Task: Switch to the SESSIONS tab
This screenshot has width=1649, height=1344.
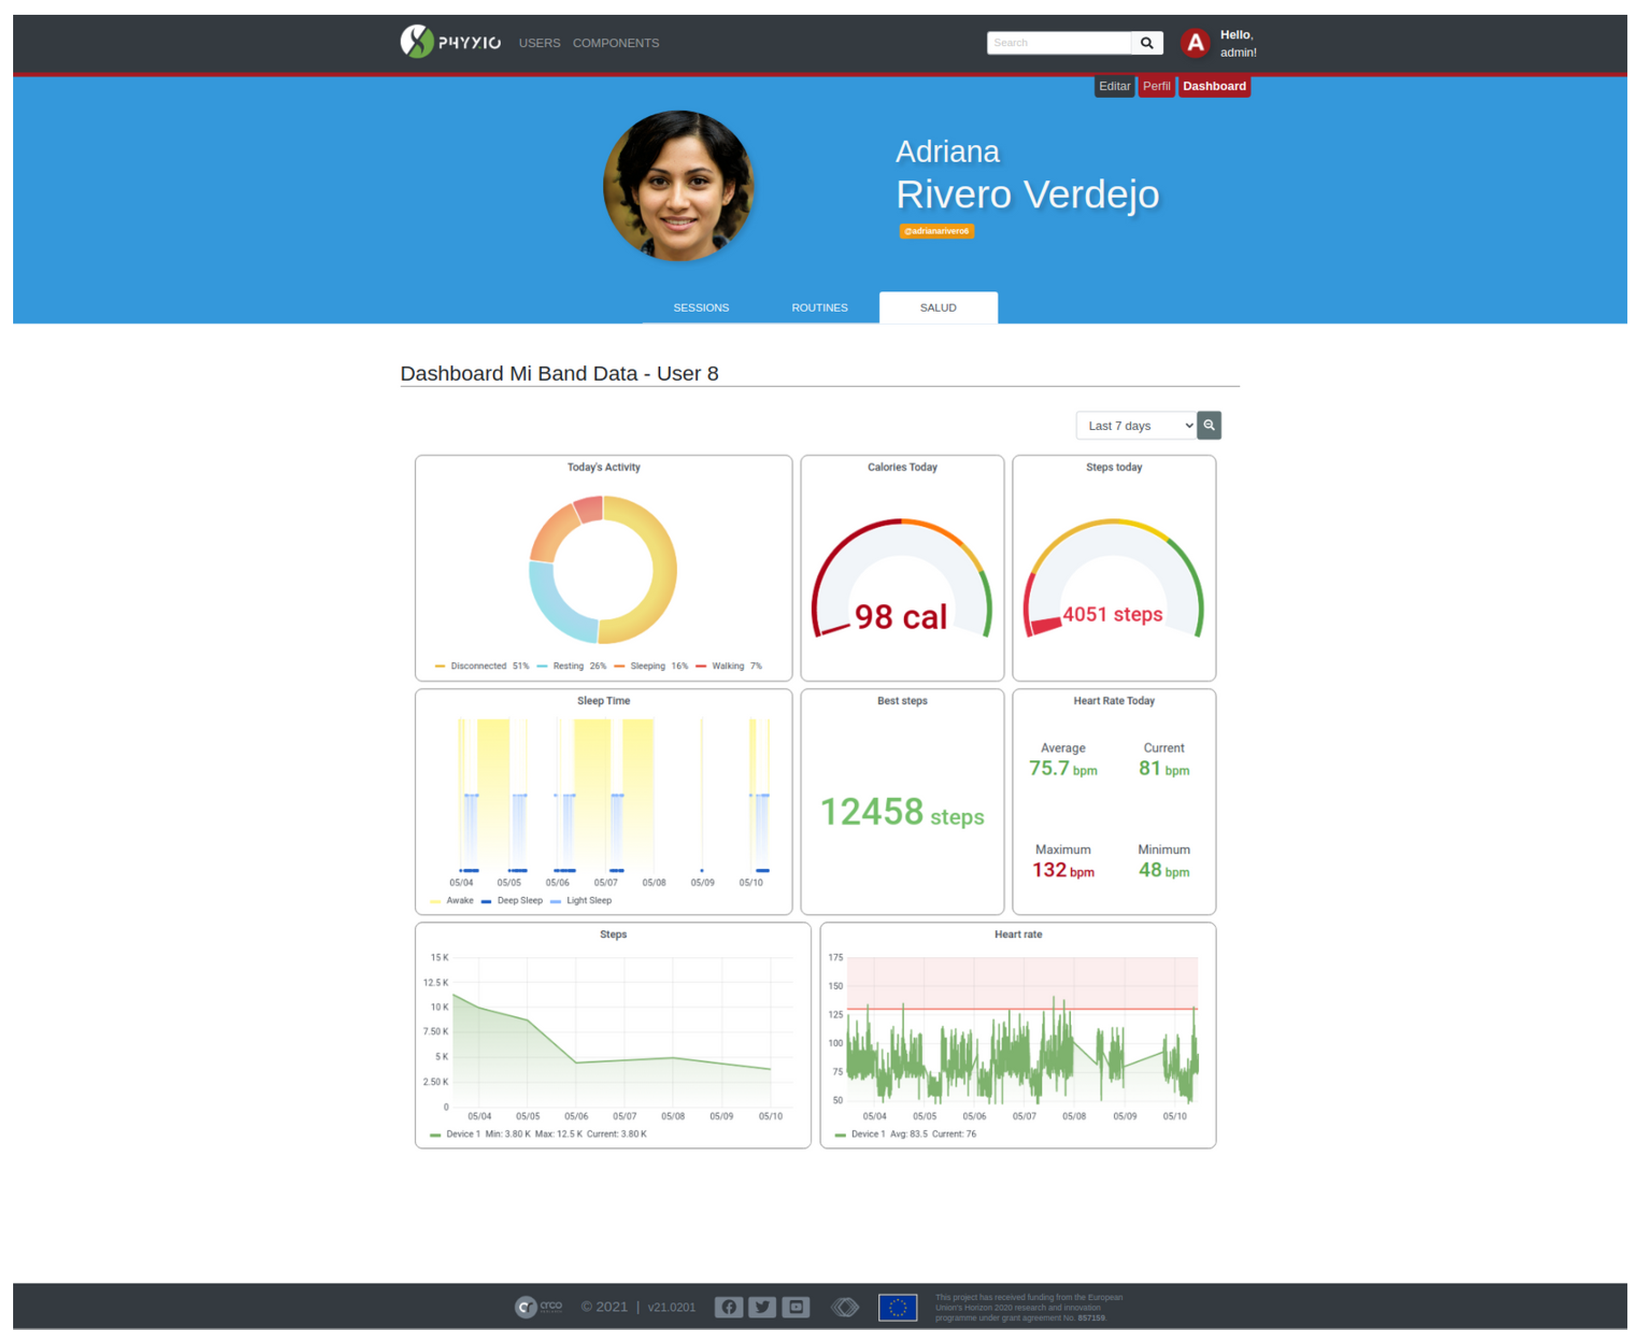Action: coord(700,307)
